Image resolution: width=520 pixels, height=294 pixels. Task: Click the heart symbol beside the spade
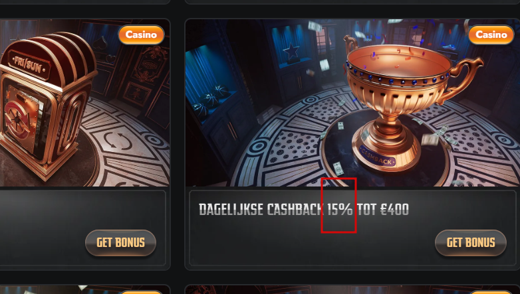(x=111, y=59)
